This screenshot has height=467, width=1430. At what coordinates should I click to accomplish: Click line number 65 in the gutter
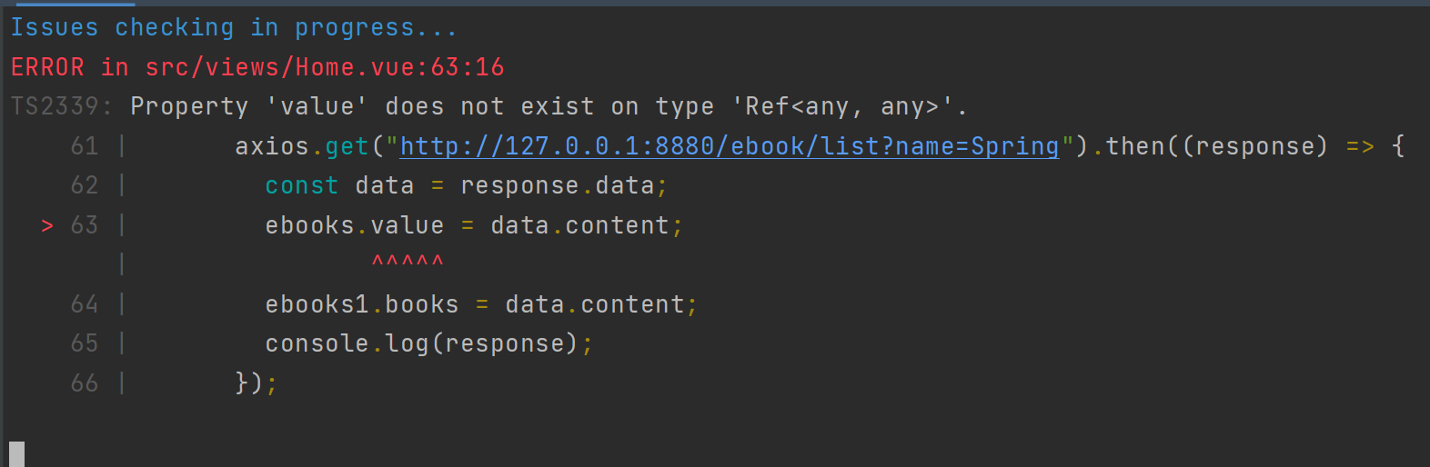pos(85,343)
